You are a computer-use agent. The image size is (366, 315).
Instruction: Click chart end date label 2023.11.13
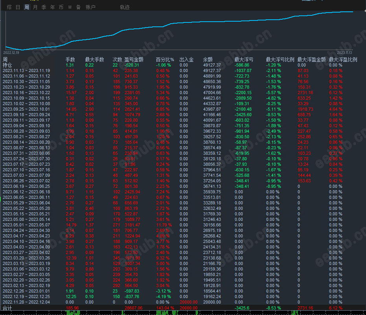point(344,53)
